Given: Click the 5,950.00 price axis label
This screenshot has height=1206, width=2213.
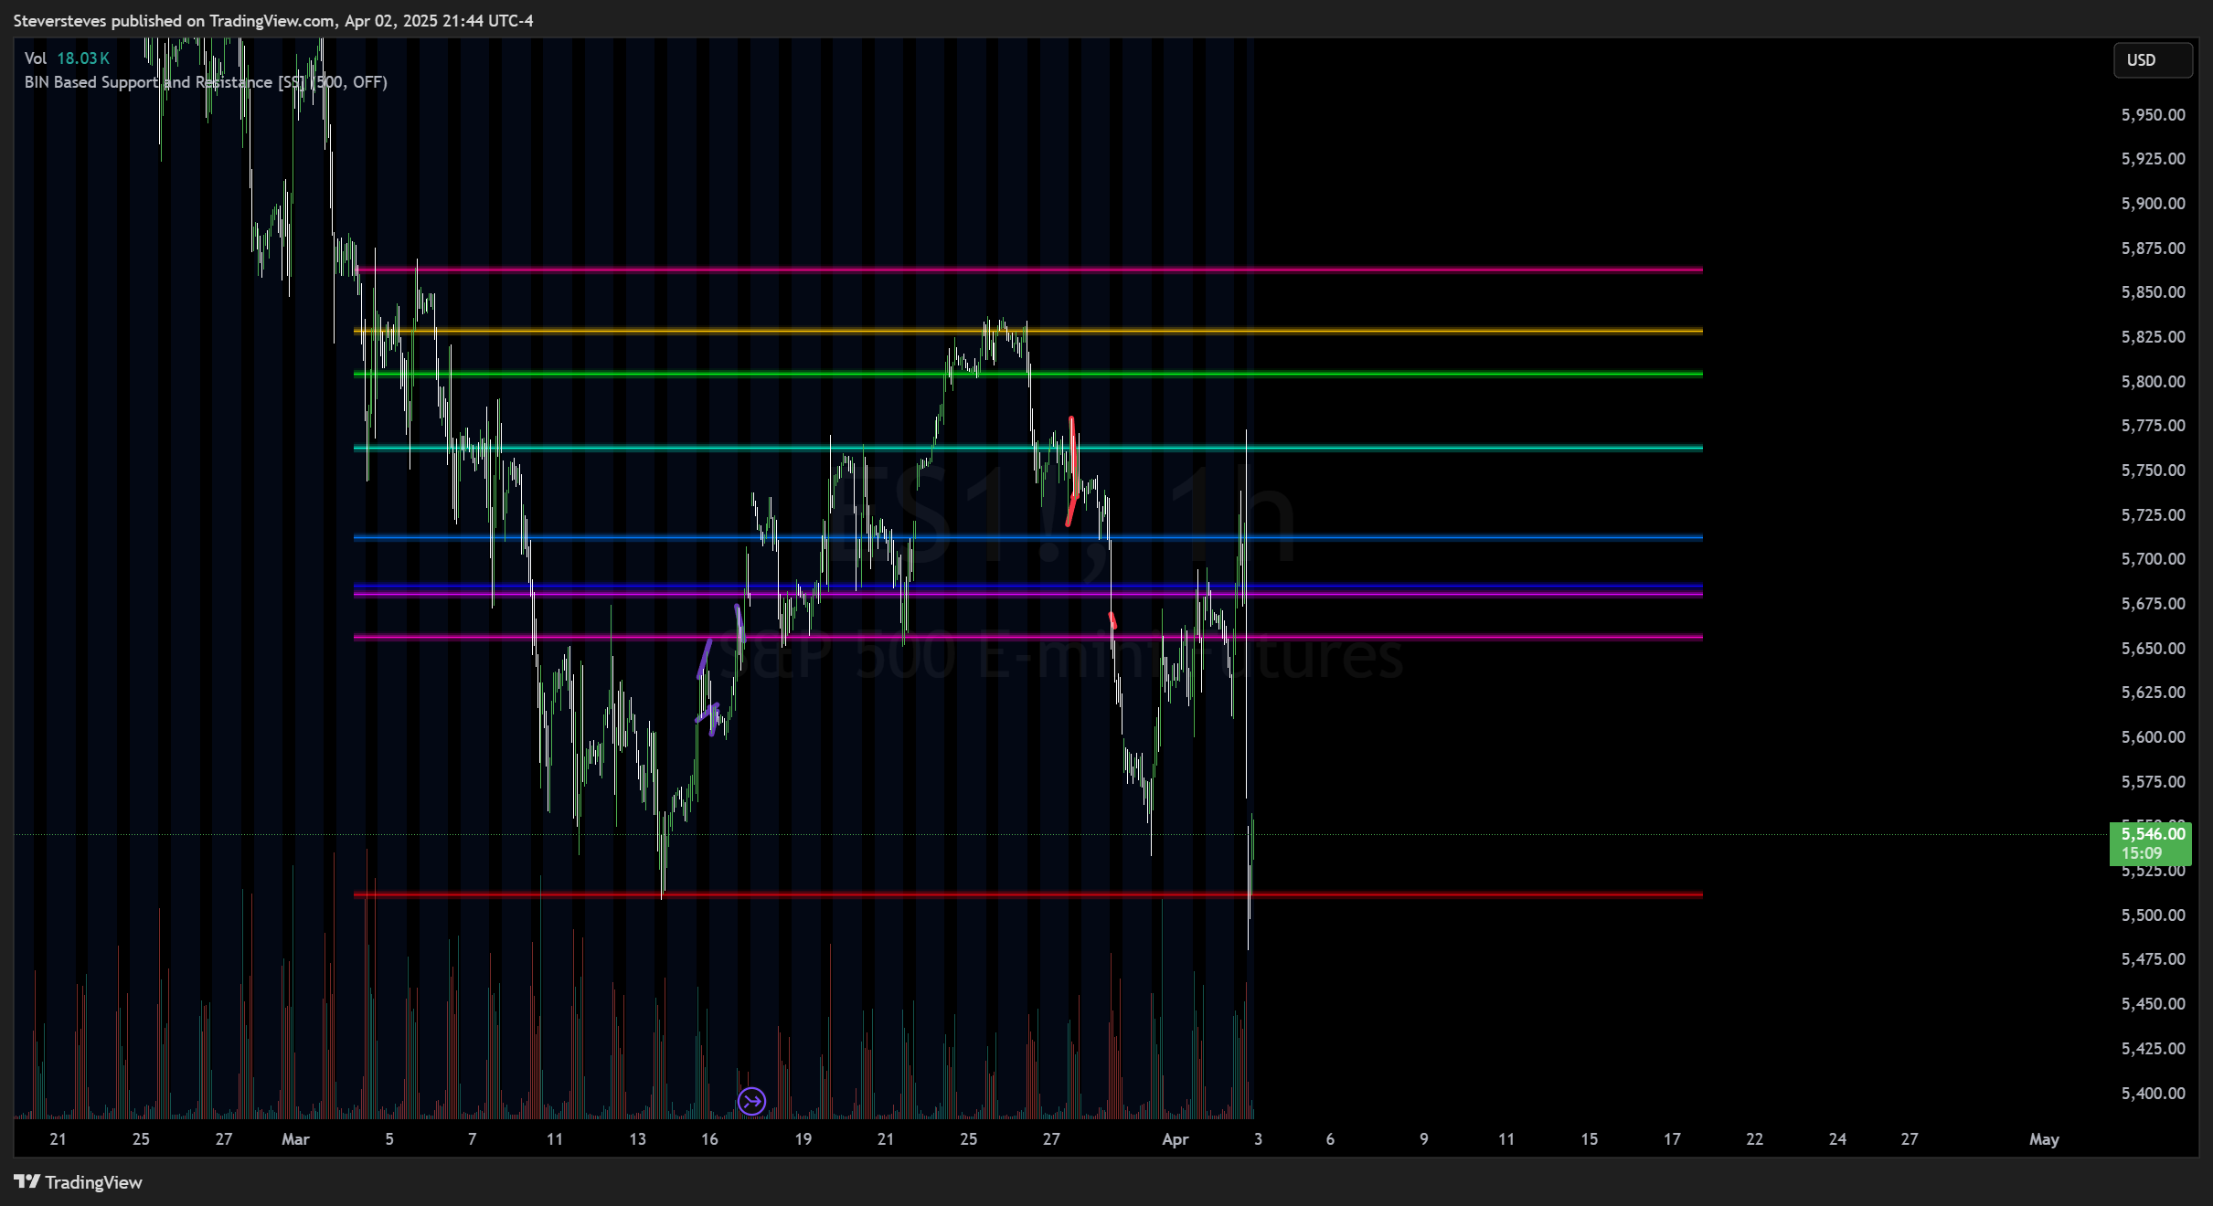Looking at the screenshot, I should pyautogui.click(x=2153, y=115).
